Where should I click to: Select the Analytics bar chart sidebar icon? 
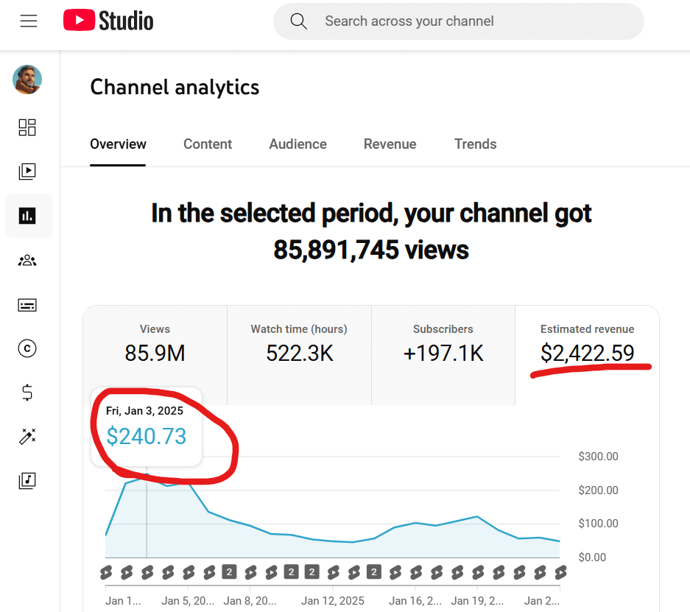(27, 216)
